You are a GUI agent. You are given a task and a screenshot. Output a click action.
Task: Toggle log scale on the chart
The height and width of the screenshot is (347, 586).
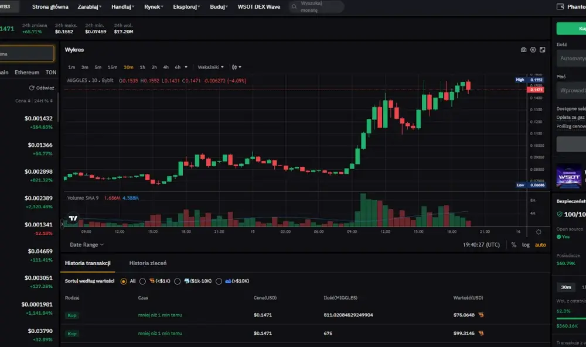tap(526, 245)
